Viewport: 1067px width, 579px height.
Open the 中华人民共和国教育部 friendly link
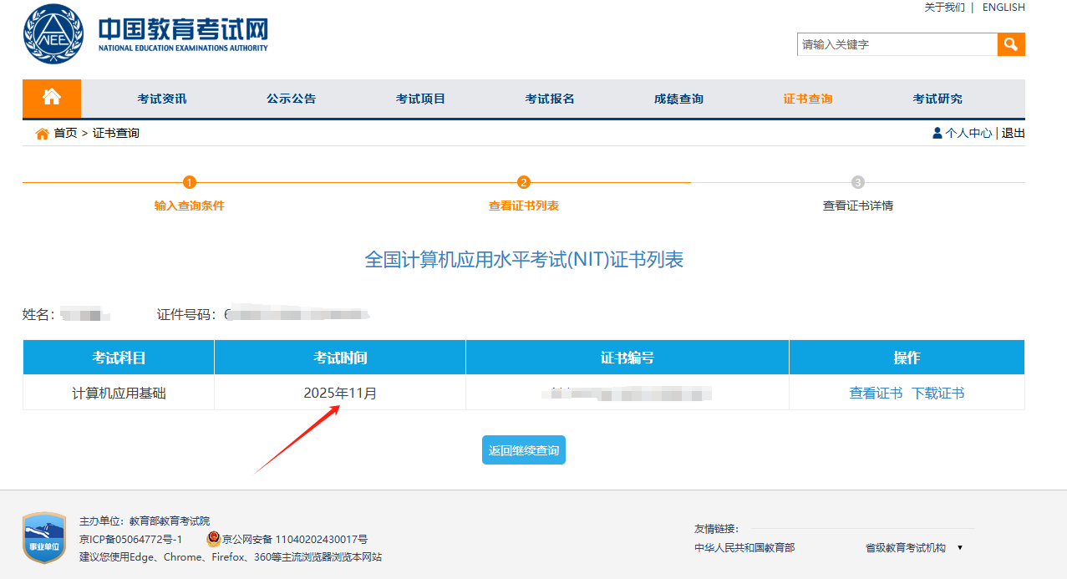tap(744, 548)
